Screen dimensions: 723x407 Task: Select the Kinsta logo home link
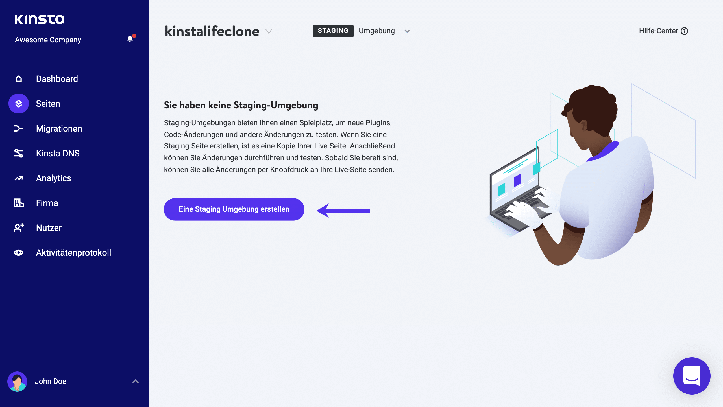tap(39, 19)
